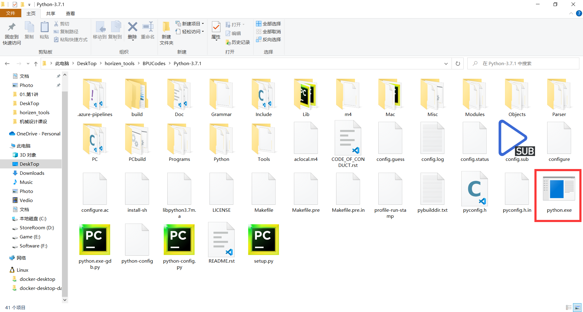This screenshot has height=312, width=583.
Task: Switch to large icons view in status bar
Action: (x=577, y=307)
